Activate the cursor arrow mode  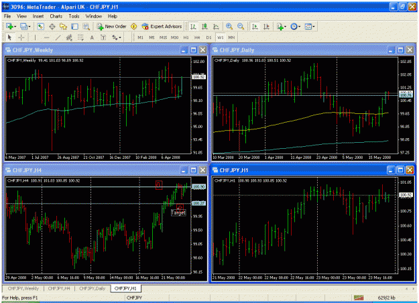click(x=9, y=38)
